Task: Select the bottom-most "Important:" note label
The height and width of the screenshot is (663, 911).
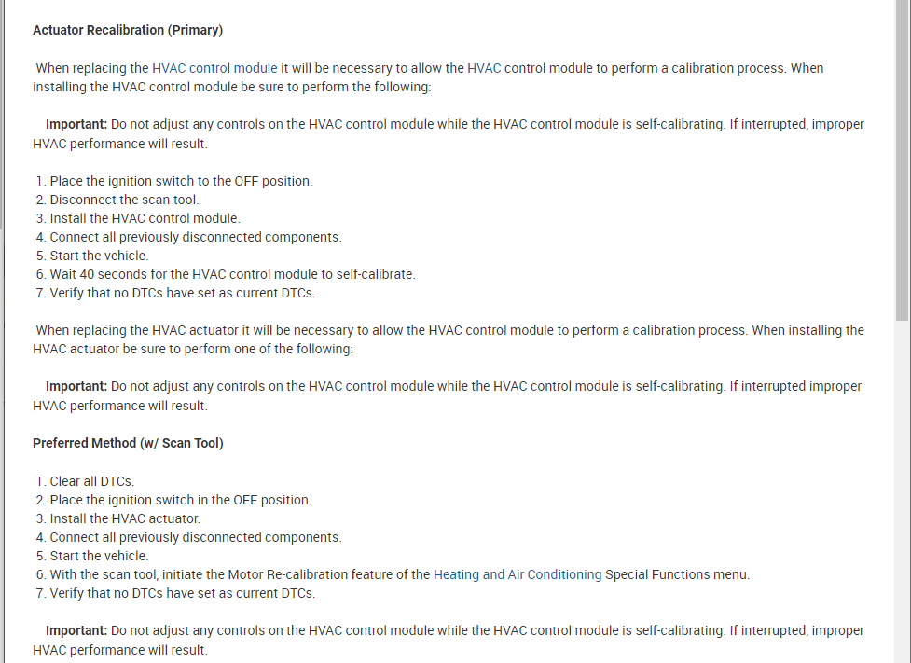Action: [x=76, y=630]
